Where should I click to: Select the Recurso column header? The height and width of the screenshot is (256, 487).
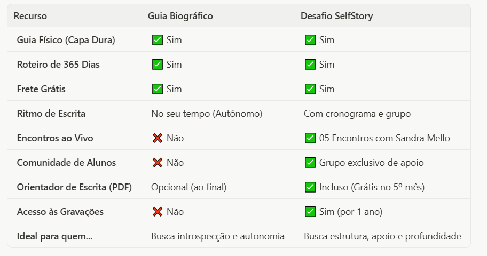[30, 16]
